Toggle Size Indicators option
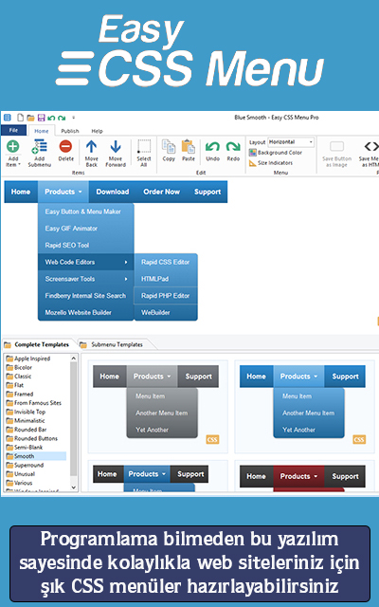The height and width of the screenshot is (607, 379). (x=271, y=163)
